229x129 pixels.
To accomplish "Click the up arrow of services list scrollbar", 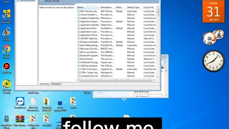I will click(x=158, y=7).
